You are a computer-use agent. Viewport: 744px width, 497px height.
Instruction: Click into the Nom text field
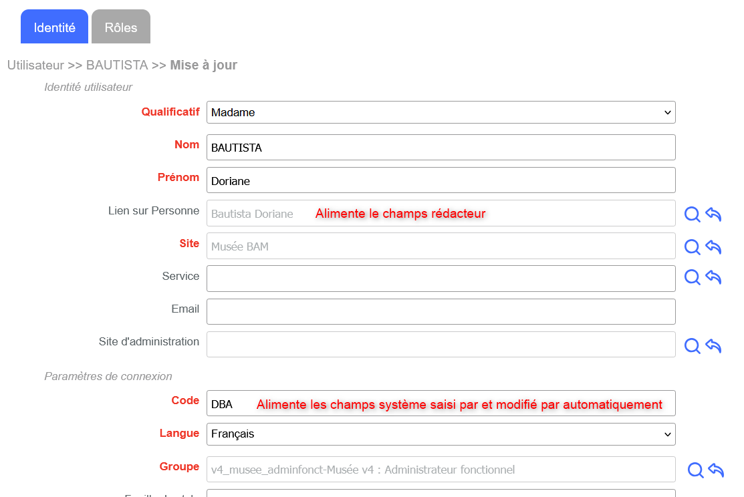441,148
